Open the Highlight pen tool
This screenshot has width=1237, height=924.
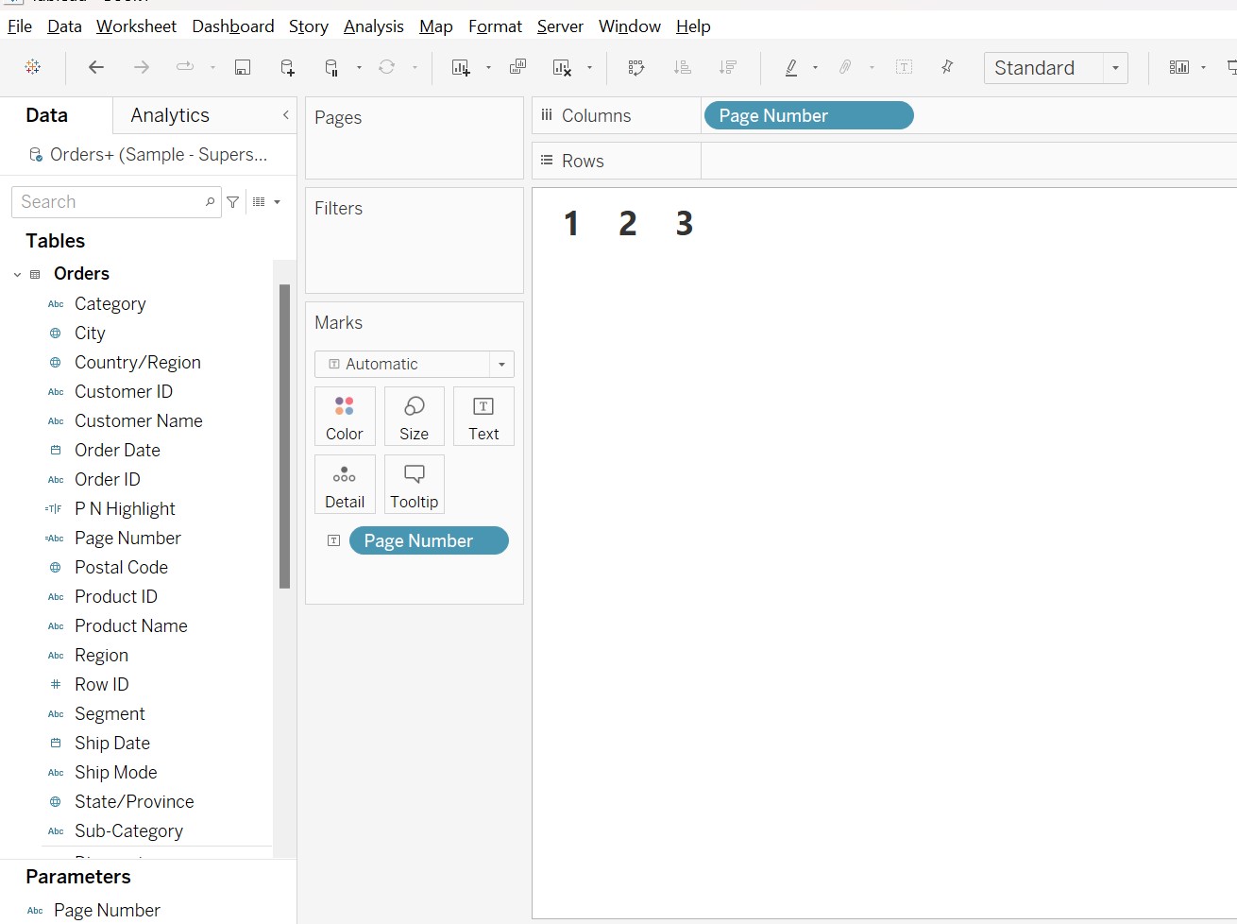click(x=791, y=67)
